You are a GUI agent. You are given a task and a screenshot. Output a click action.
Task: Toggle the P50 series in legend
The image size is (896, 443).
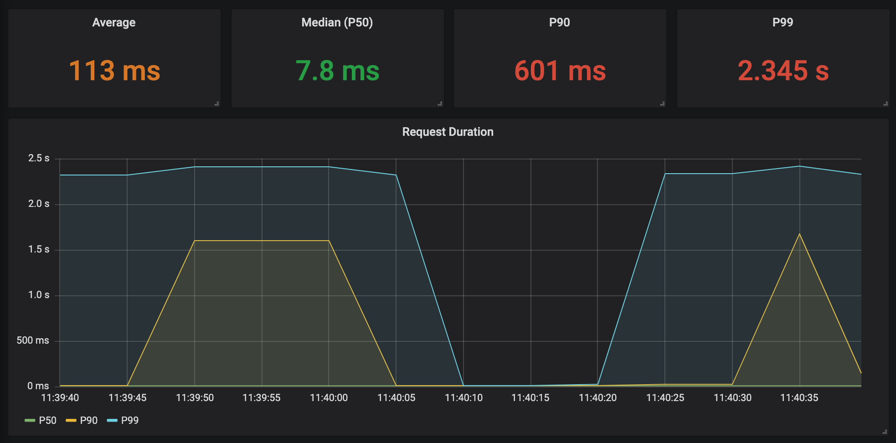point(48,420)
